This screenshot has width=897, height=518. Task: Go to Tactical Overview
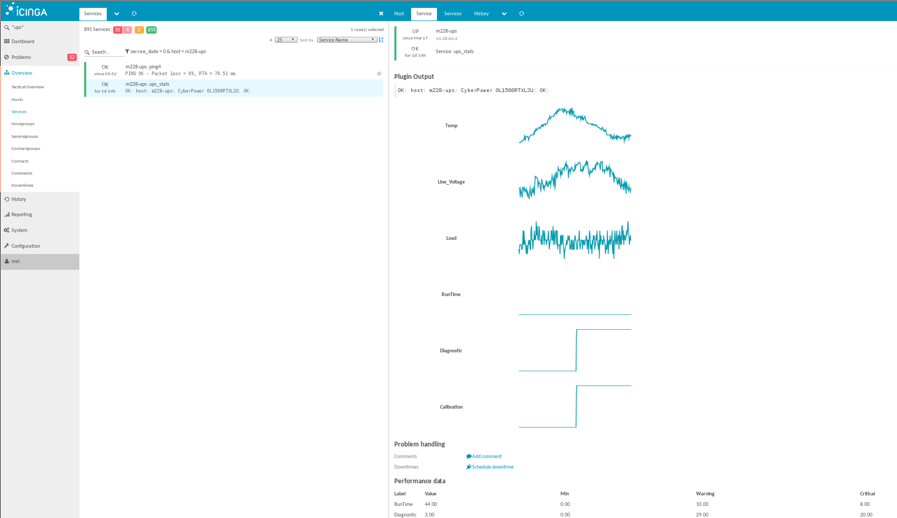click(28, 87)
